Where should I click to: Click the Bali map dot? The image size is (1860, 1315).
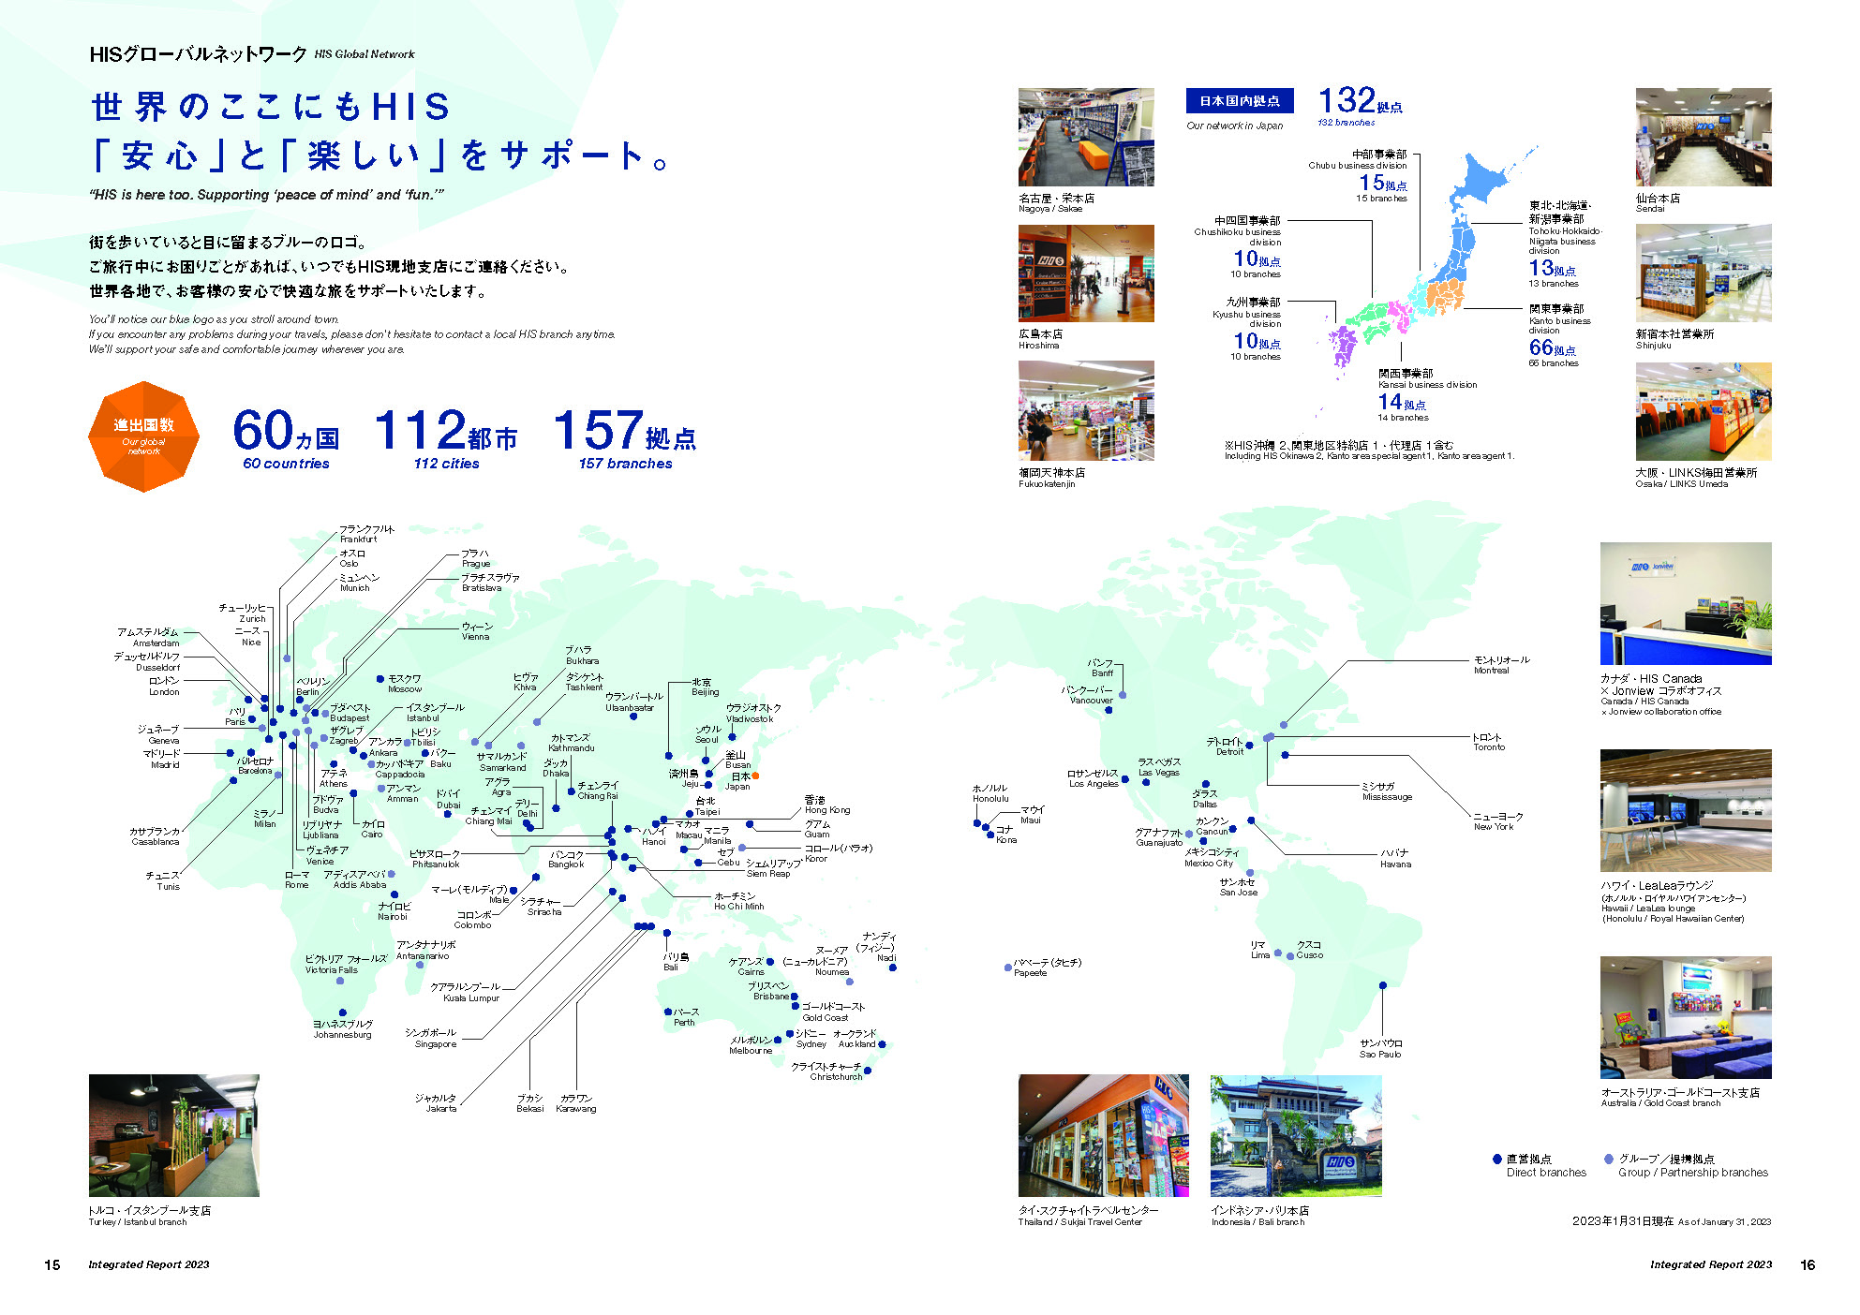(x=667, y=933)
